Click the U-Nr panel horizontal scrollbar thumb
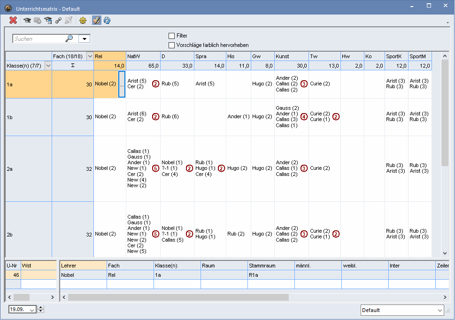 coord(22,297)
